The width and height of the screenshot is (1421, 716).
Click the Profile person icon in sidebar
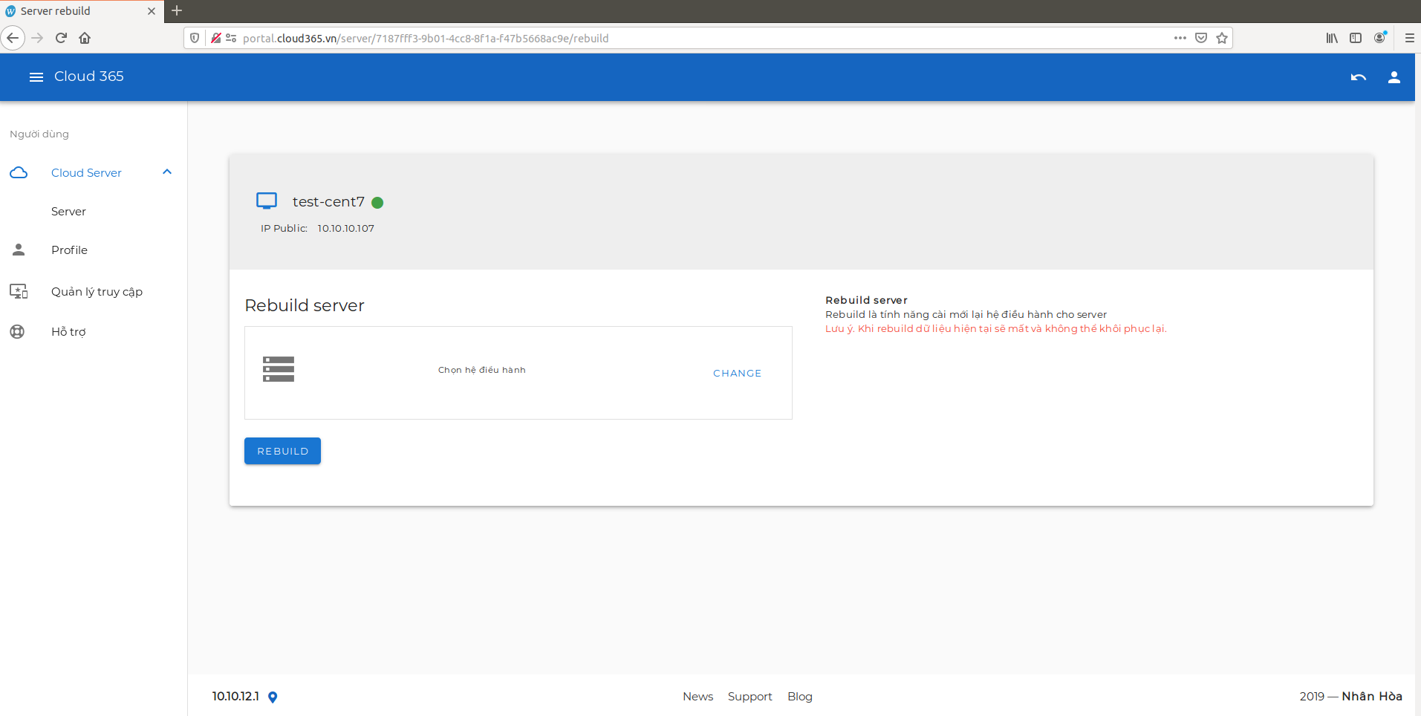pos(19,250)
